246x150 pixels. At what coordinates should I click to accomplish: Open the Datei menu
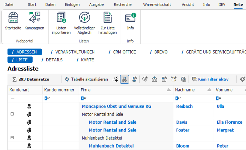(x=9, y=5)
